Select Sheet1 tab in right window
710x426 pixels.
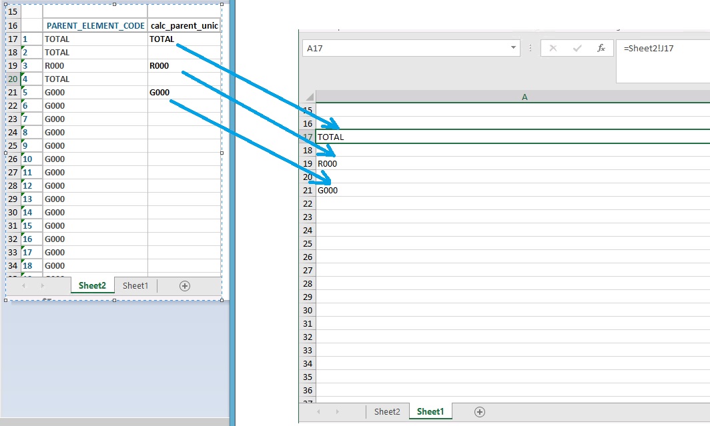[430, 412]
